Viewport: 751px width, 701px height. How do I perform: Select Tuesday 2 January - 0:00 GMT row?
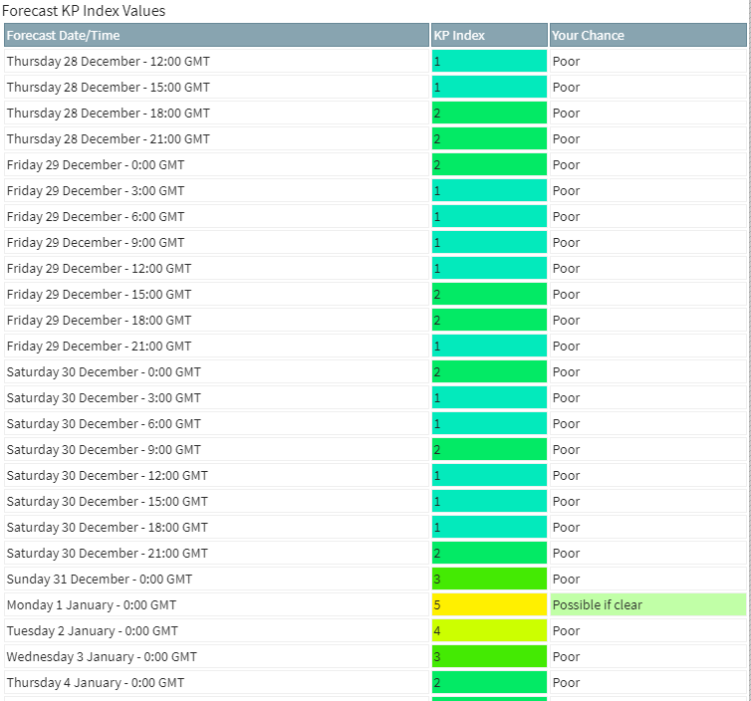pos(375,630)
